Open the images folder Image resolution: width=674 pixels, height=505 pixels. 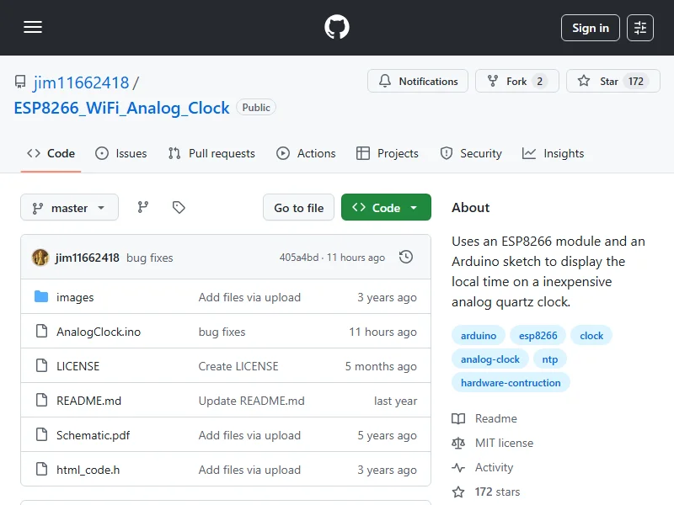(75, 297)
